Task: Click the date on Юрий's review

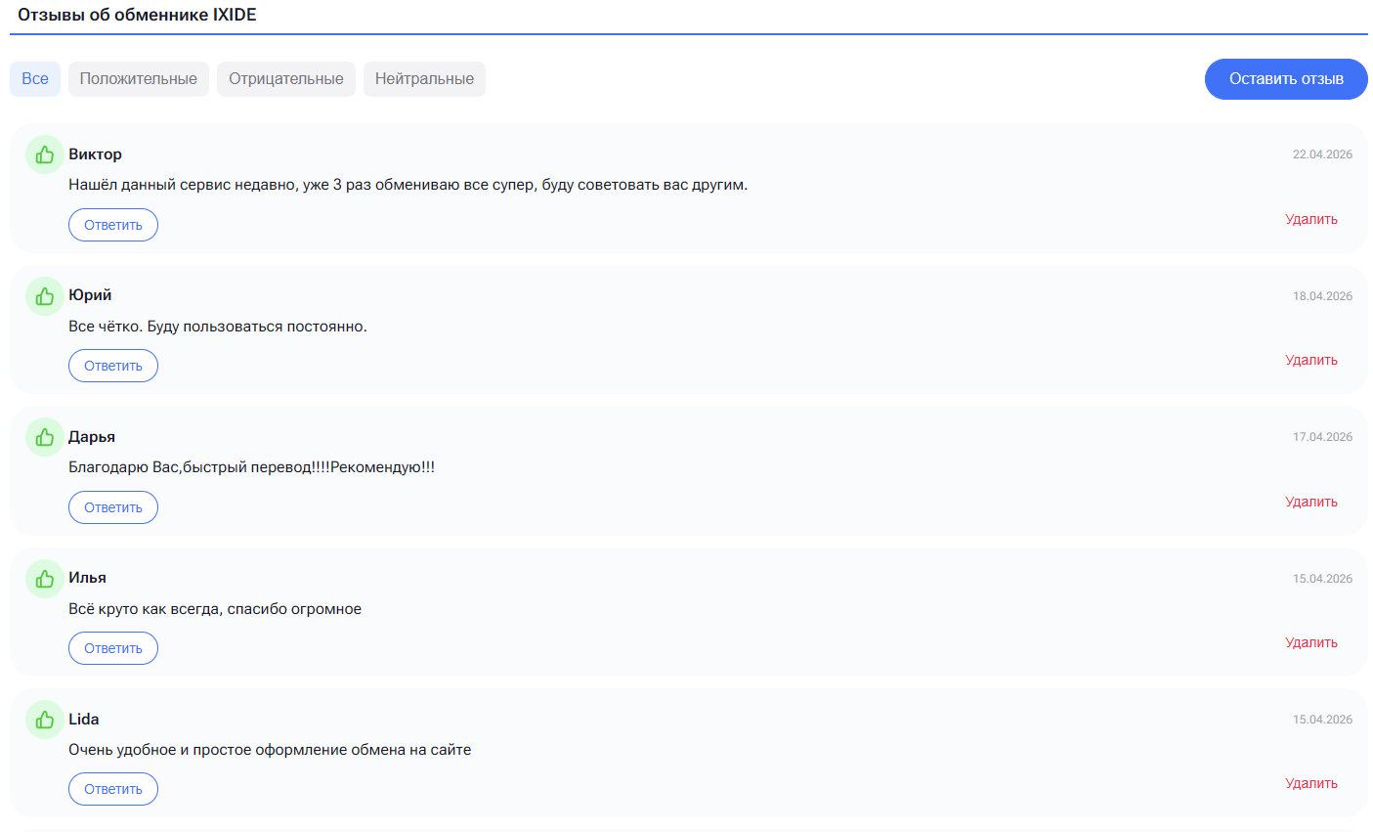Action: pos(1323,295)
